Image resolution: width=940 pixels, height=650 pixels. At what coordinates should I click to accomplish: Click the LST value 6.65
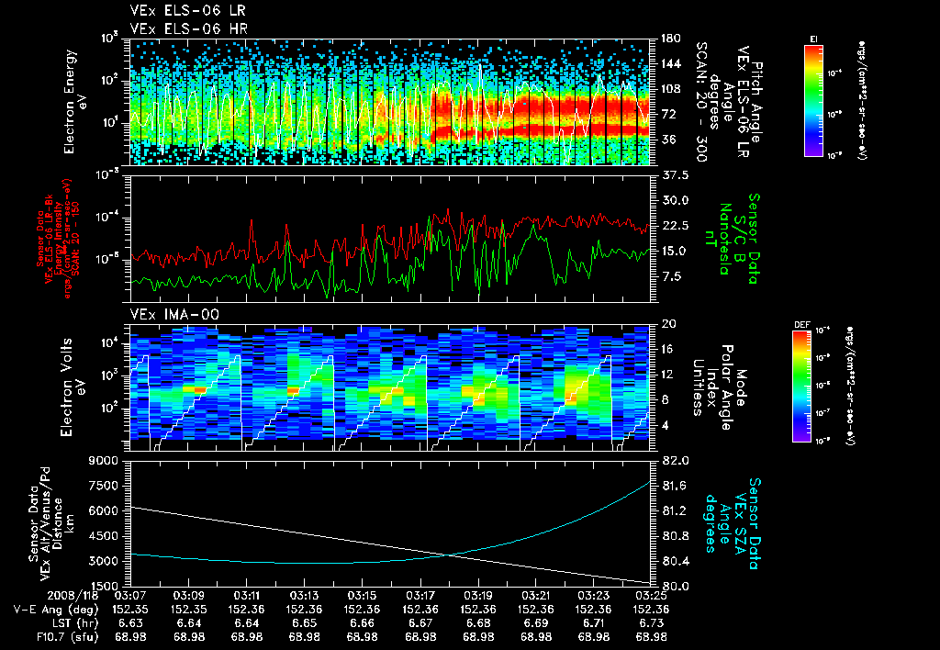coord(304,623)
